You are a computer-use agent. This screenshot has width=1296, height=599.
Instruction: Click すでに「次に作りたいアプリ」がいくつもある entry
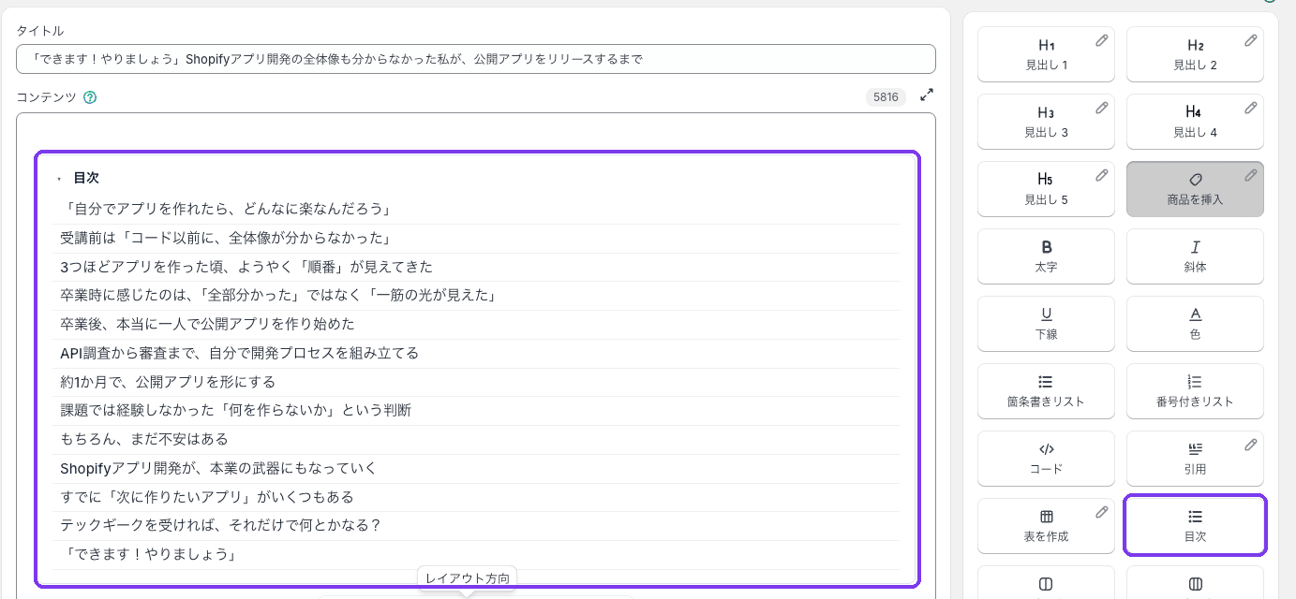(207, 497)
